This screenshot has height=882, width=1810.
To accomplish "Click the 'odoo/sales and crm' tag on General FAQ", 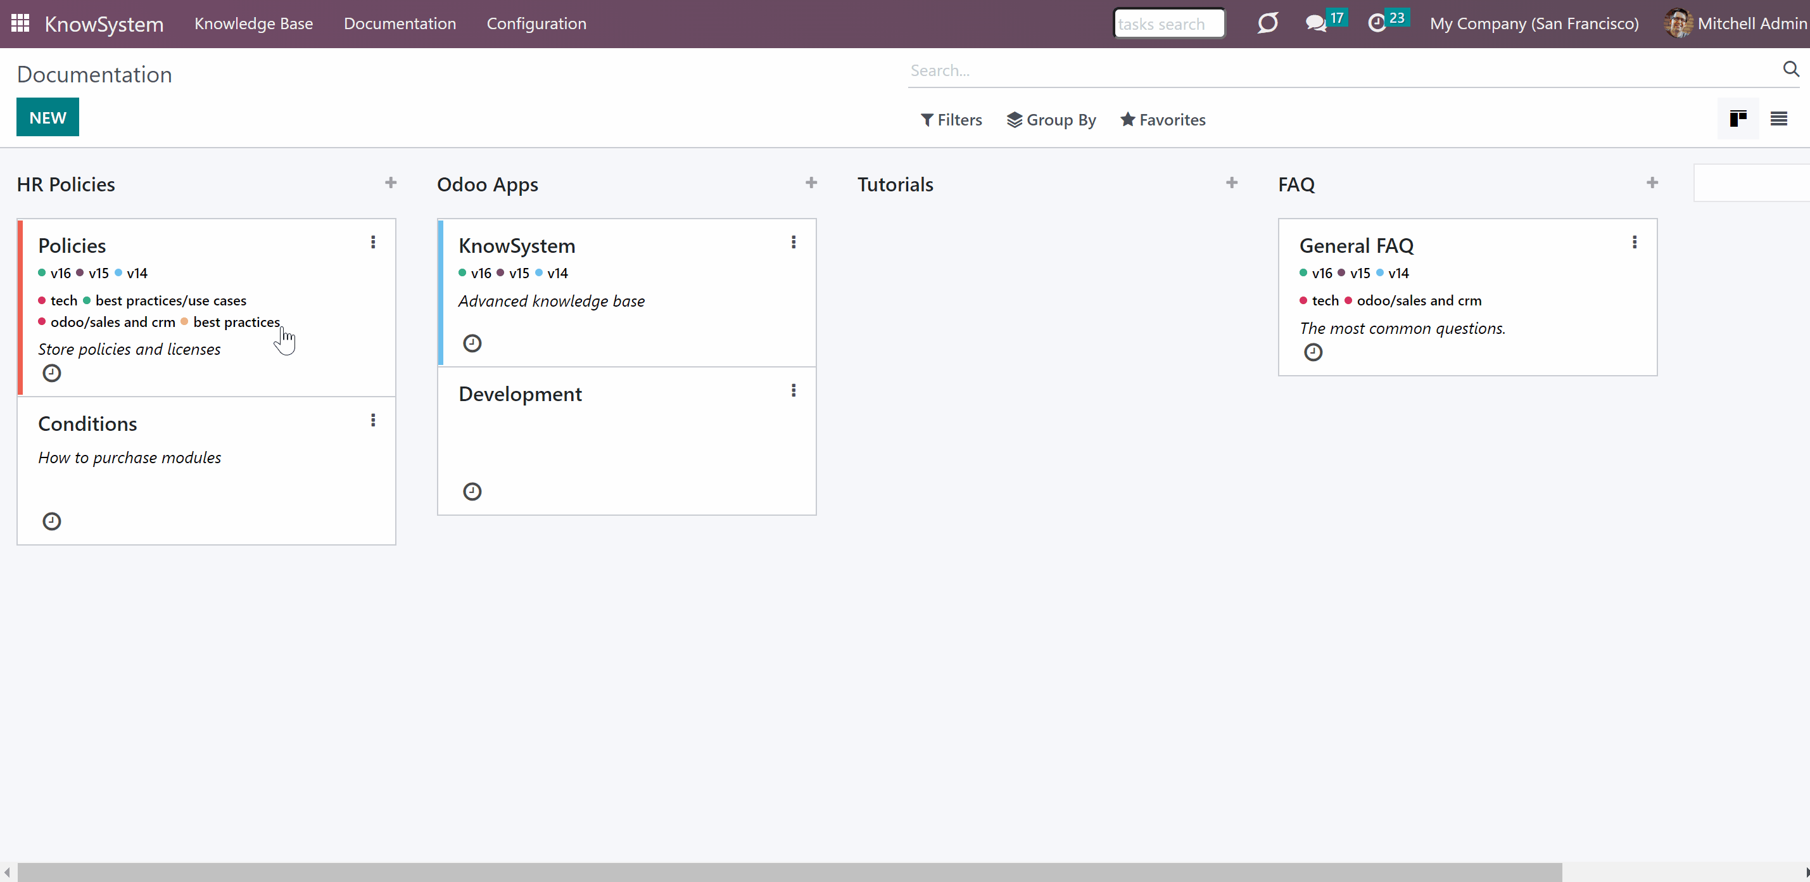I will point(1413,301).
